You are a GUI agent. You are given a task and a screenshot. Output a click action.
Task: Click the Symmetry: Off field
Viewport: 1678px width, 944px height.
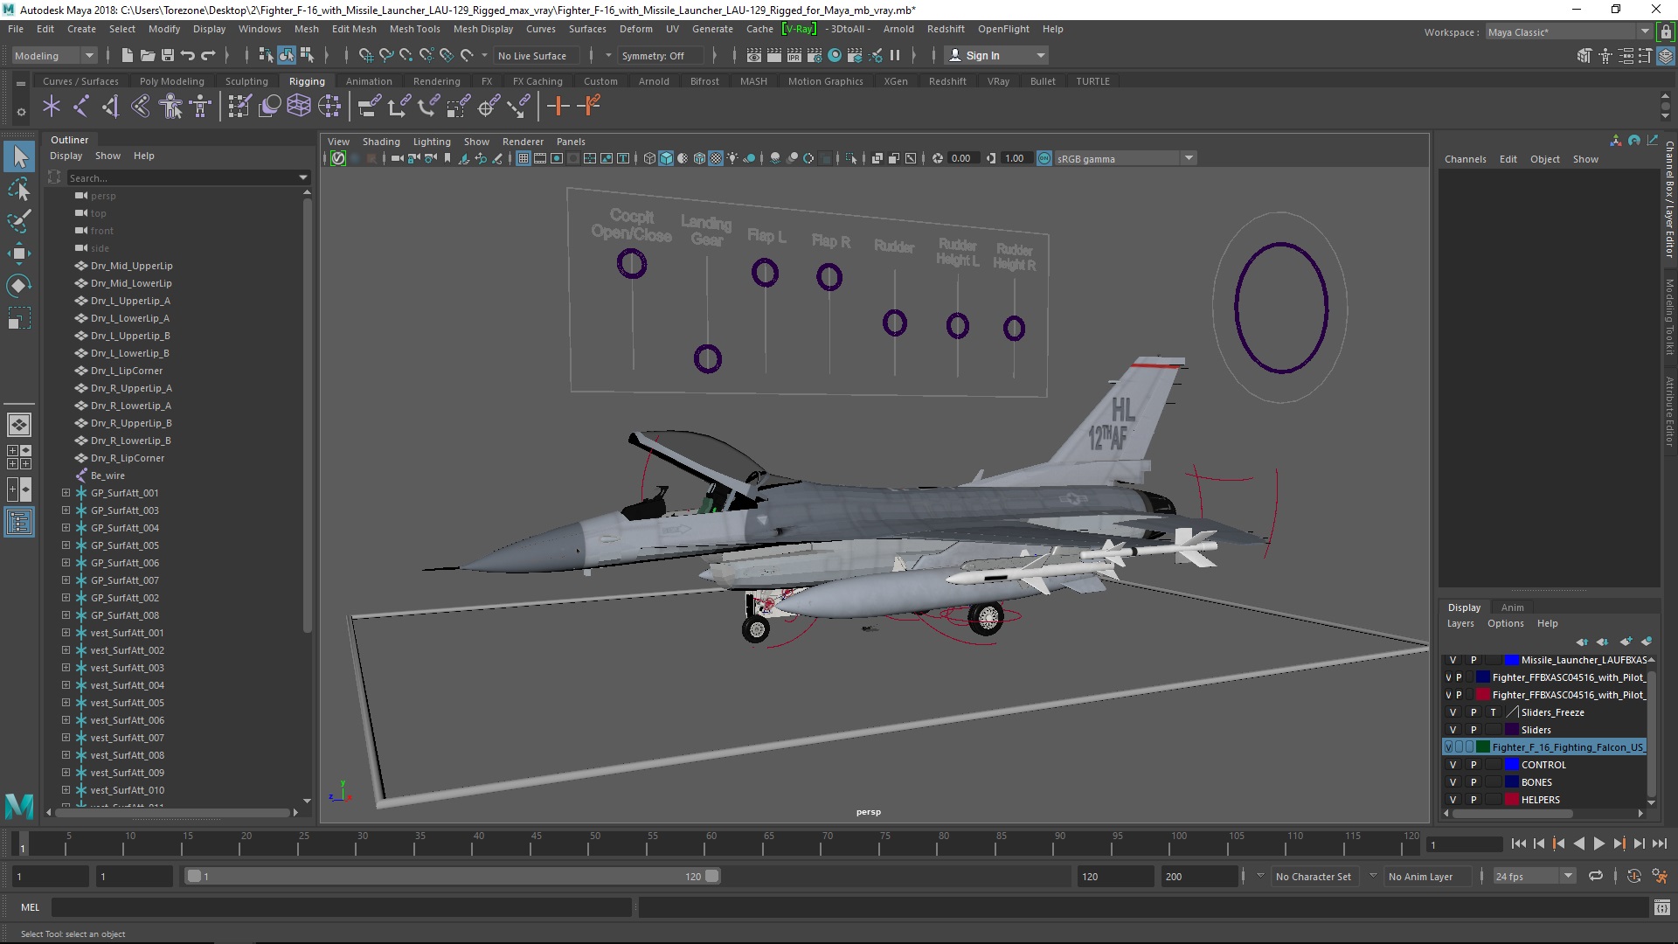660,55
